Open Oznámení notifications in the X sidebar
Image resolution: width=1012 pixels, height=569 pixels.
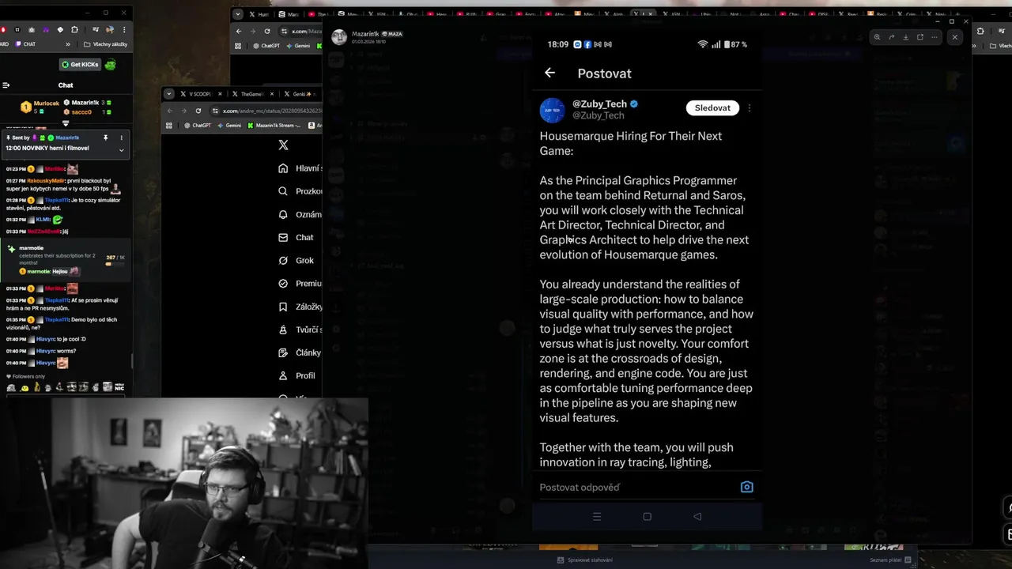point(300,214)
